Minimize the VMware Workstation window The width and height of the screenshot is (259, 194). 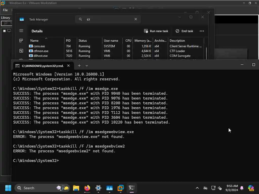244,3
